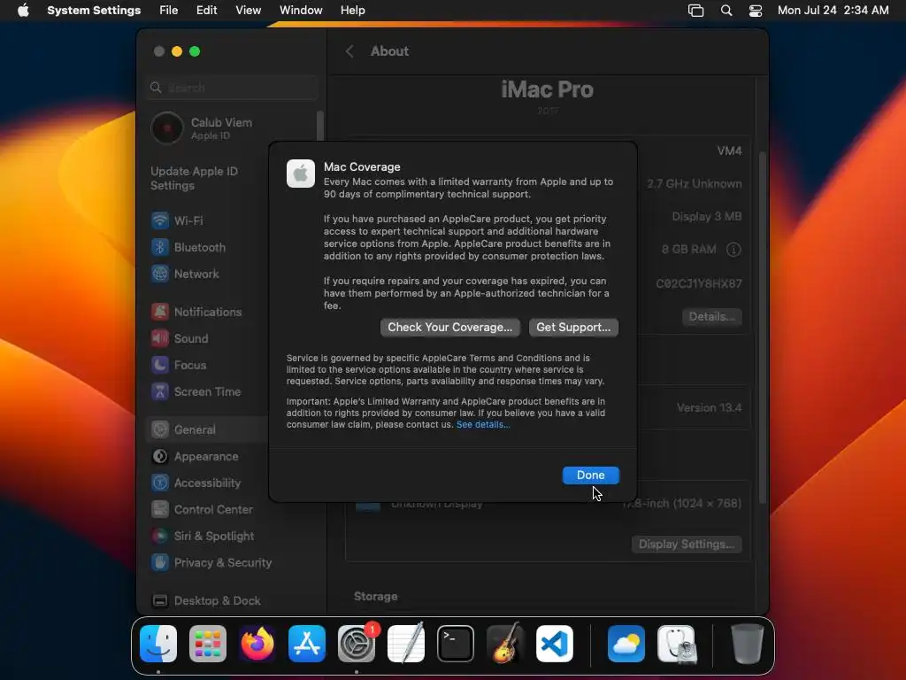The image size is (906, 680).
Task: Open the Apple menu
Action: pyautogui.click(x=23, y=11)
